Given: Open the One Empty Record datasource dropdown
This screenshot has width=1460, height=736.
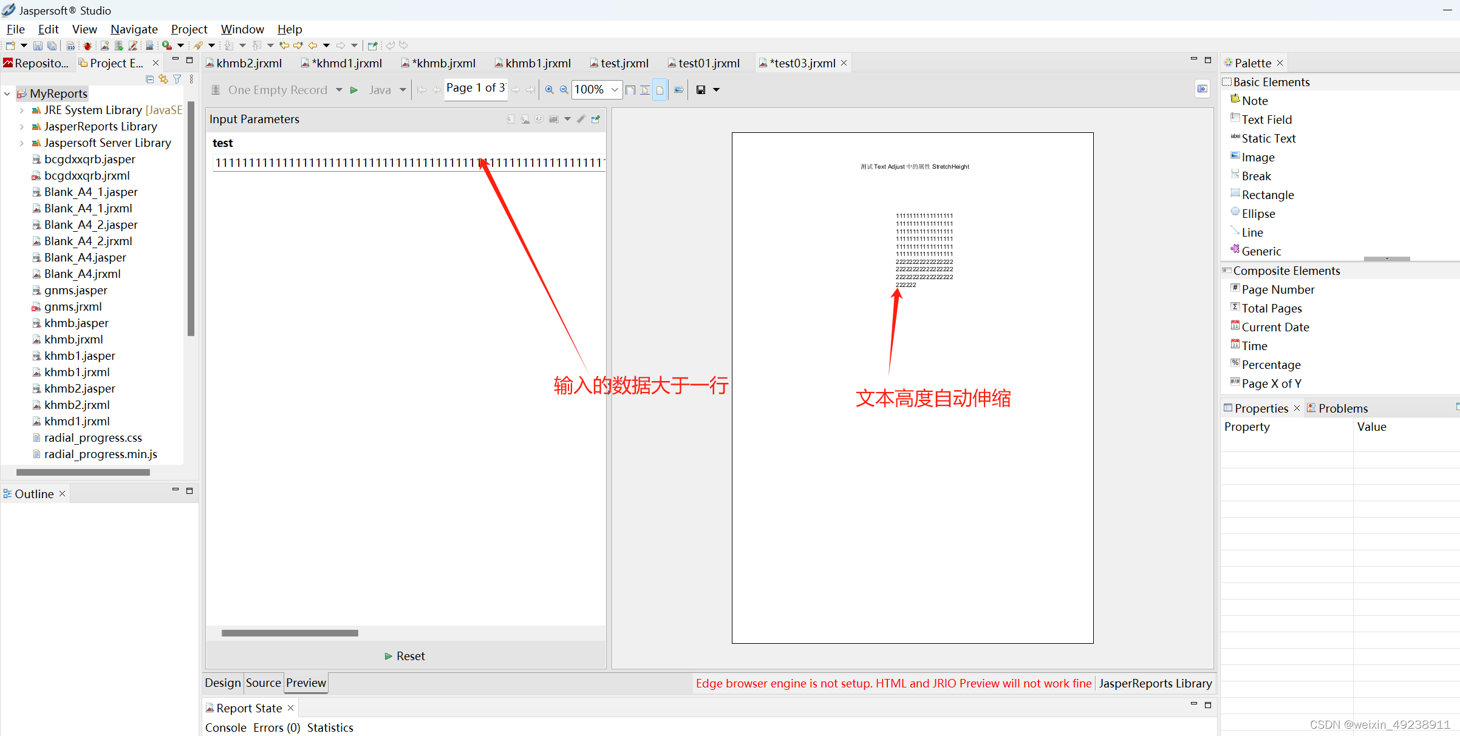Looking at the screenshot, I should (339, 89).
